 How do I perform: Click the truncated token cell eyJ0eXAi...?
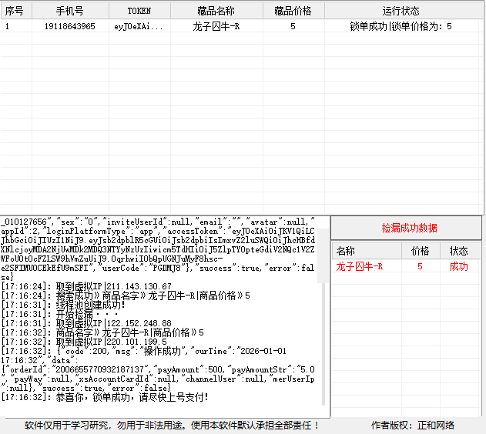pyautogui.click(x=139, y=26)
